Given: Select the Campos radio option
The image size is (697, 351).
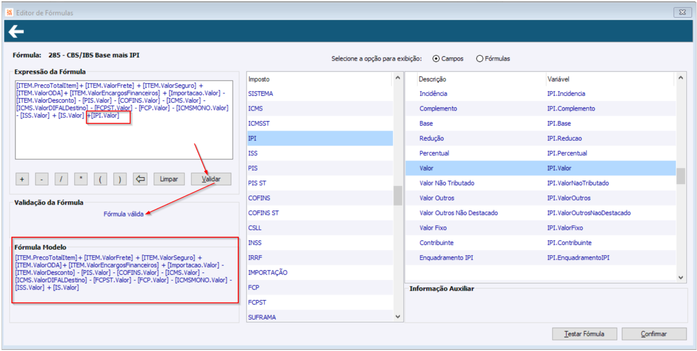Looking at the screenshot, I should [448, 58].
